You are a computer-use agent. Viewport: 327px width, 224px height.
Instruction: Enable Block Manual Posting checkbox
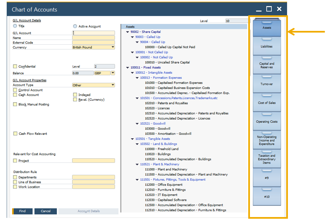[x=15, y=104]
